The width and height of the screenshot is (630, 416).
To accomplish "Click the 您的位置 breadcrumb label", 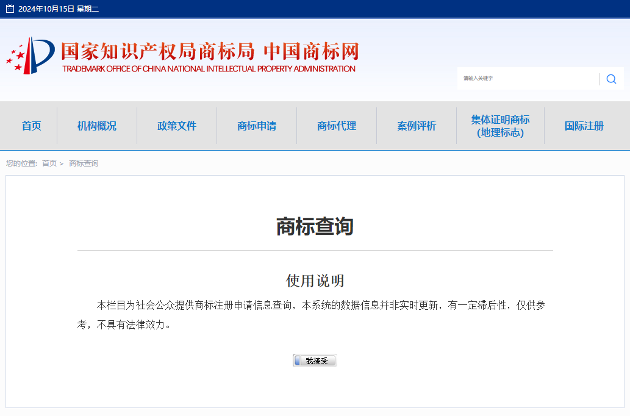I will pos(21,163).
